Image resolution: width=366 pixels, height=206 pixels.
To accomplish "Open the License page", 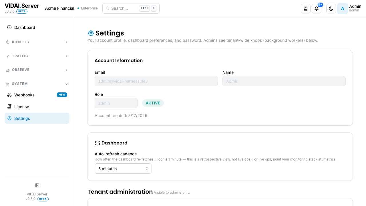I will [x=37, y=107].
